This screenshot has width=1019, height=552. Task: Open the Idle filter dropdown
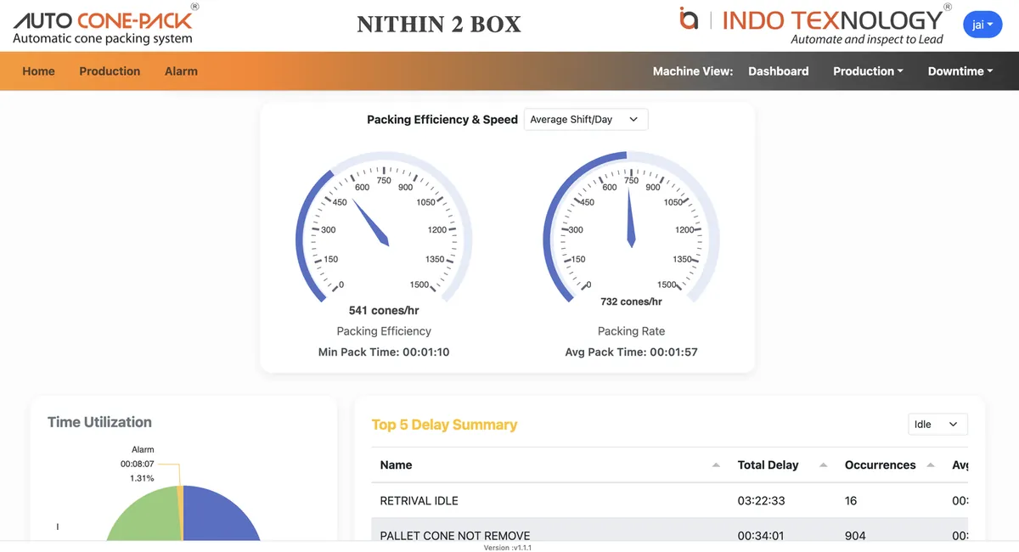(937, 424)
